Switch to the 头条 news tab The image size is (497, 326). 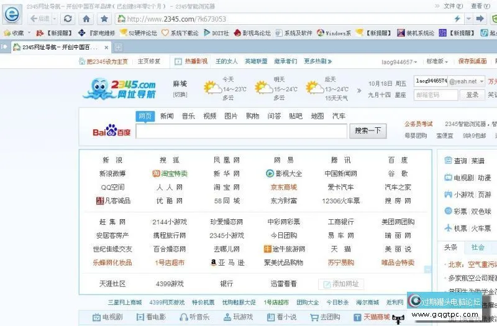[451, 247]
